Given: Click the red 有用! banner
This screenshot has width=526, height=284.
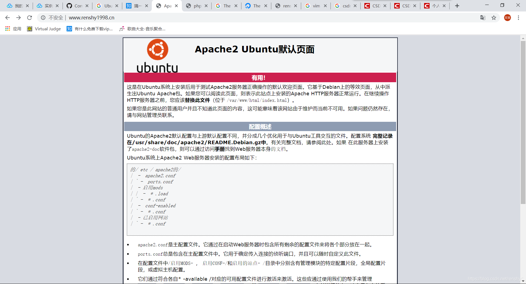Looking at the screenshot, I should pos(260,78).
